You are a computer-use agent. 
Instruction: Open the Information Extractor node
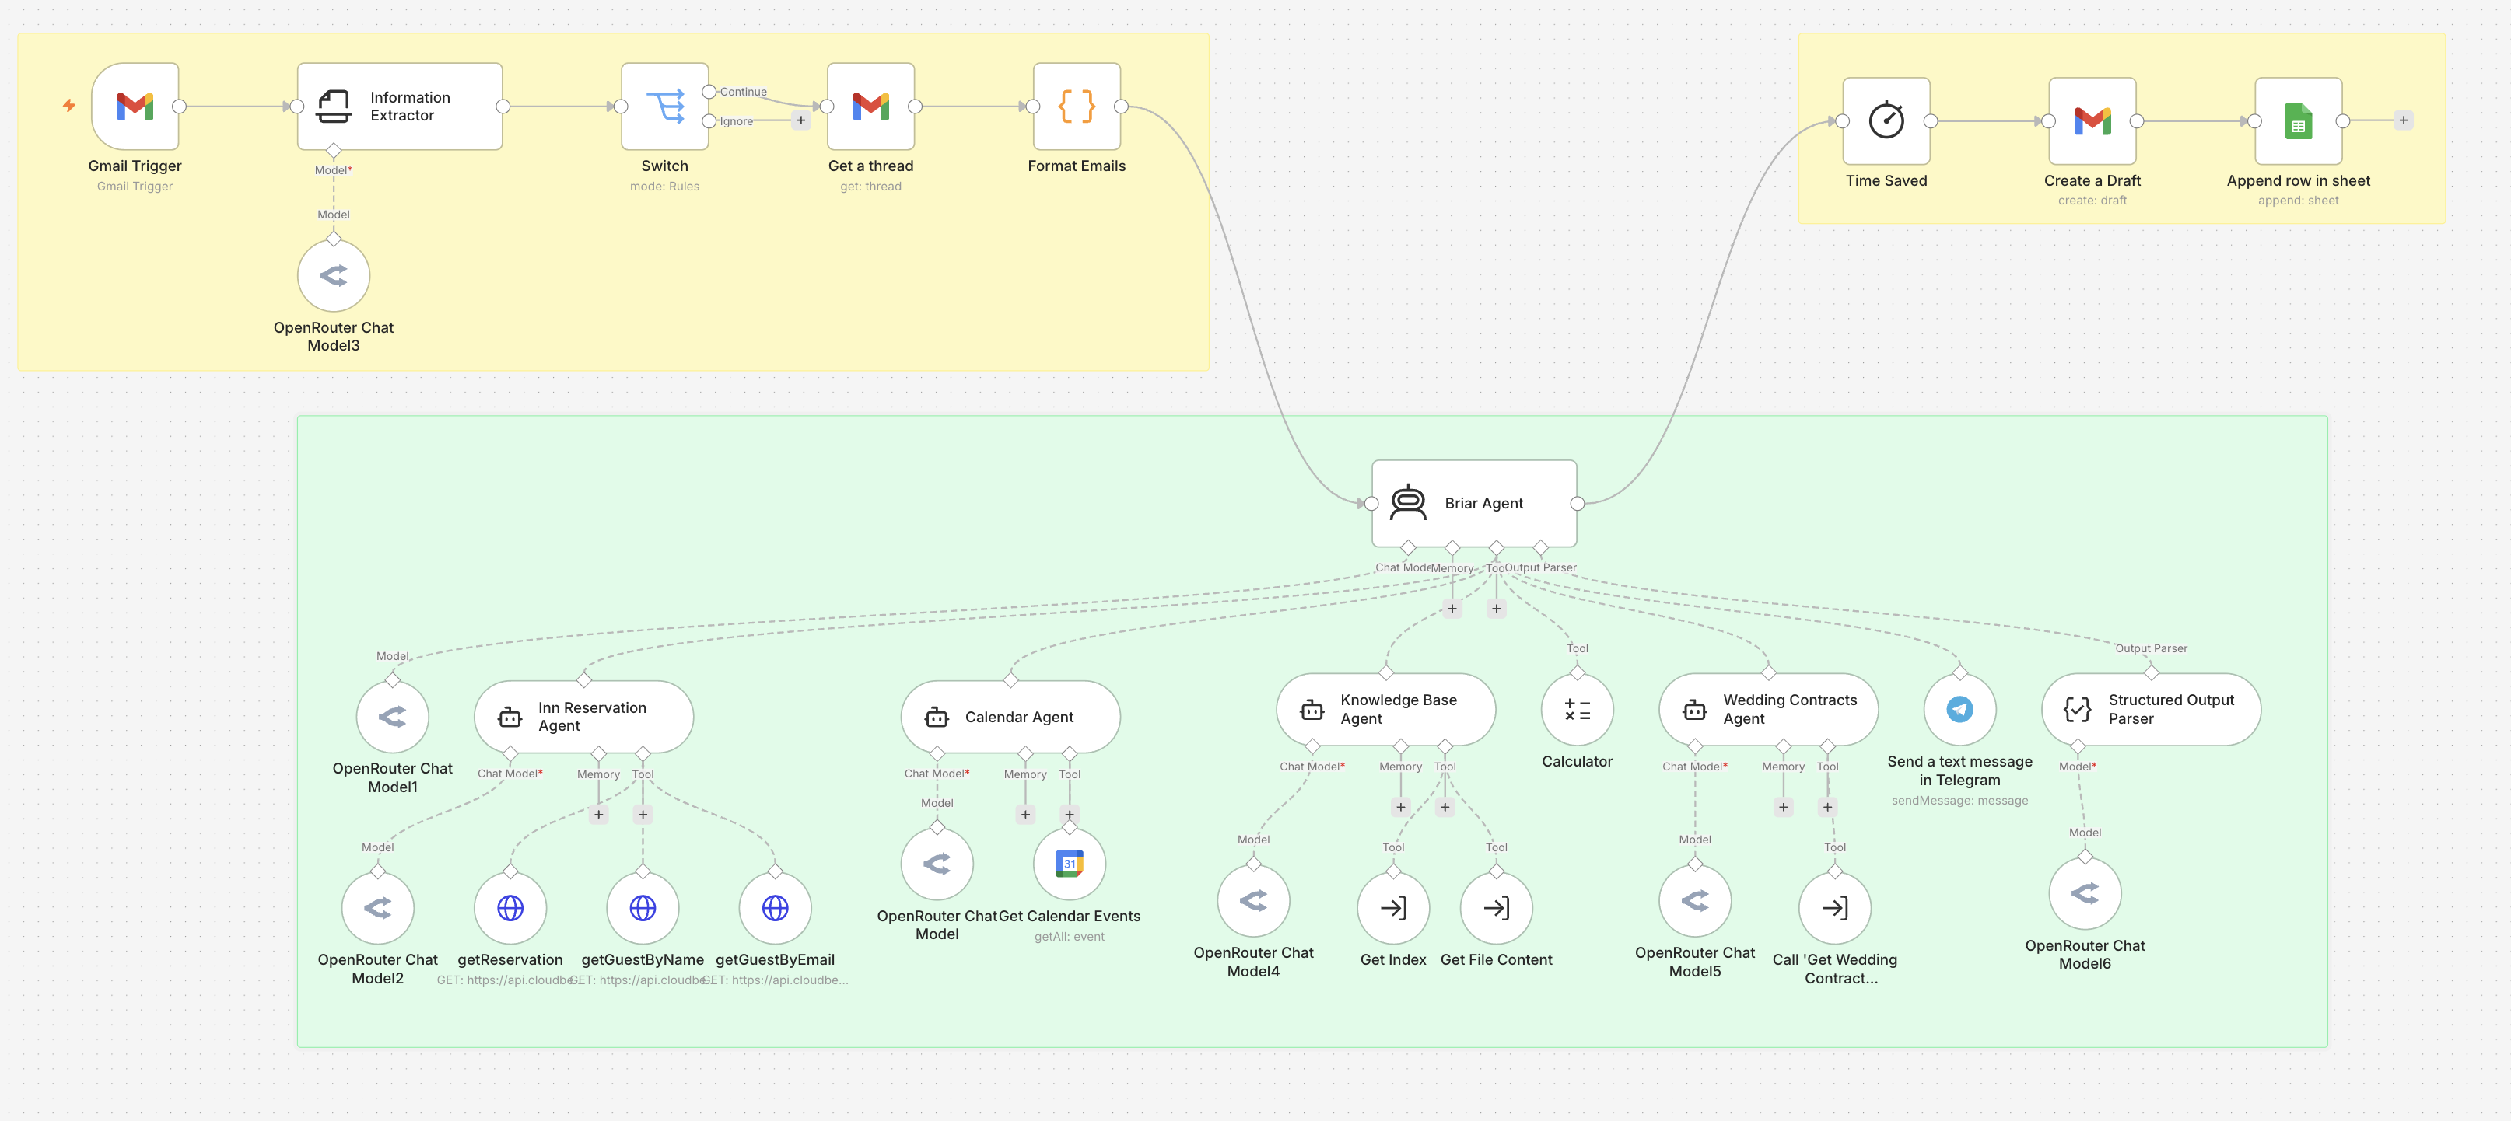400,107
